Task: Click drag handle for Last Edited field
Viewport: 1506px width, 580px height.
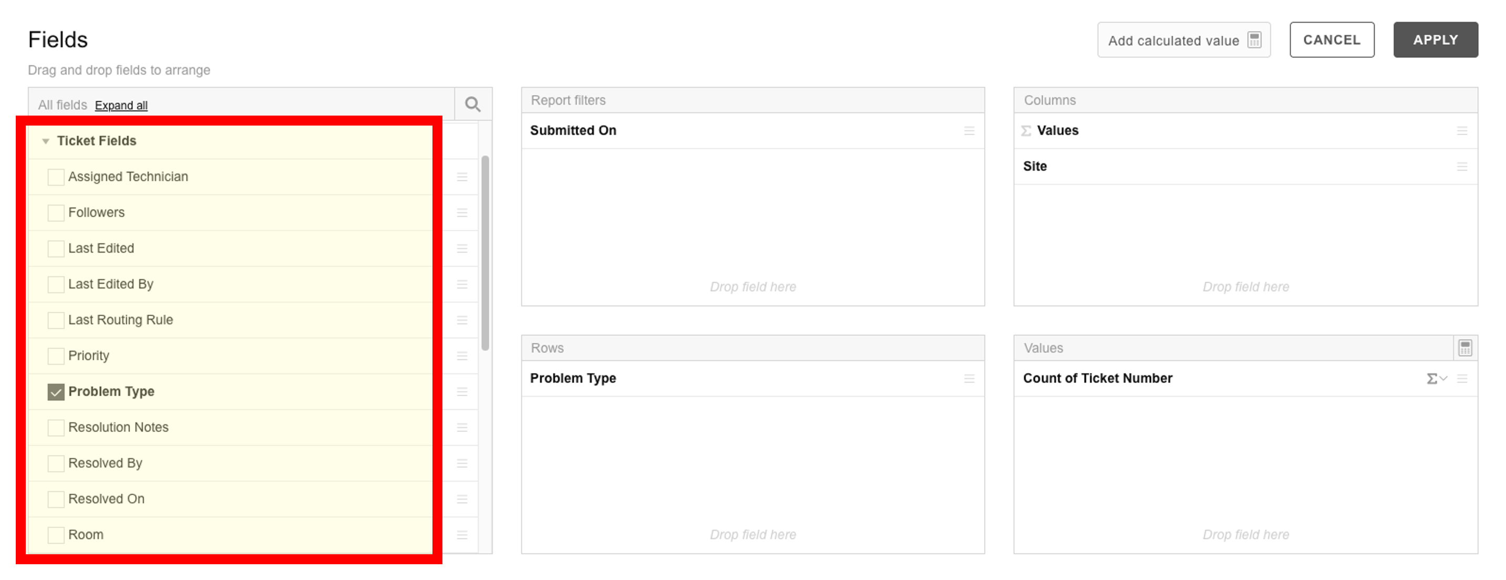Action: coord(462,248)
